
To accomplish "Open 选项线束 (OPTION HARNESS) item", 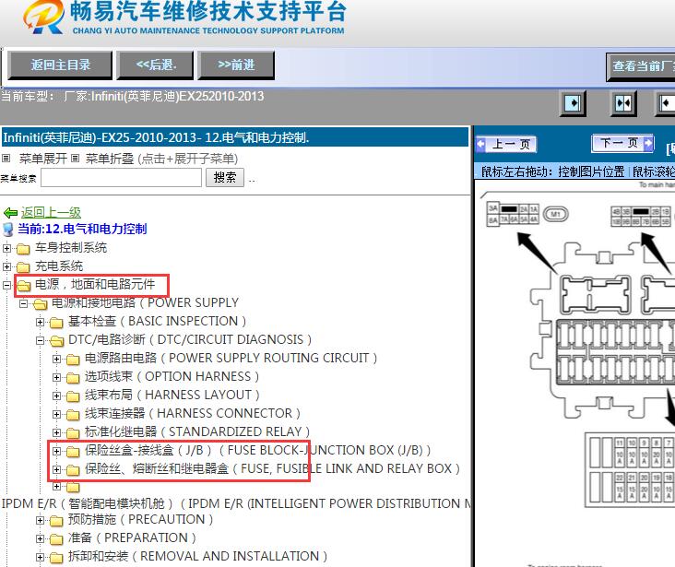I will (172, 377).
